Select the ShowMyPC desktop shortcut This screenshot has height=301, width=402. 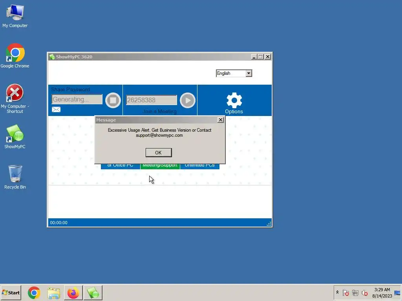point(15,137)
